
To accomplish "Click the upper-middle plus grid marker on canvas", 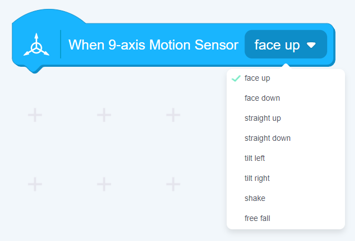I will coord(104,115).
